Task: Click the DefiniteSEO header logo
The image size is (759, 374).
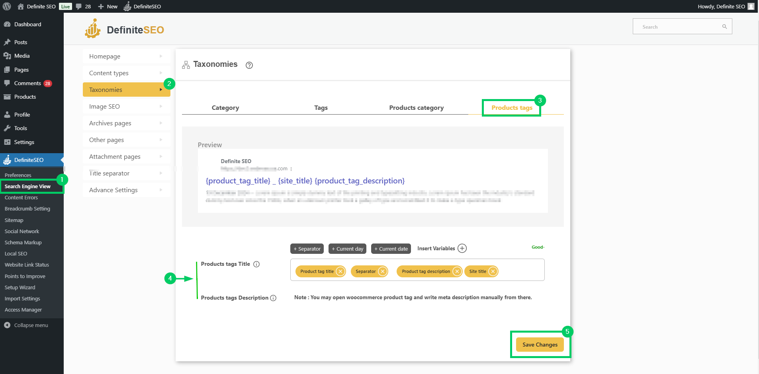Action: pyautogui.click(x=124, y=29)
